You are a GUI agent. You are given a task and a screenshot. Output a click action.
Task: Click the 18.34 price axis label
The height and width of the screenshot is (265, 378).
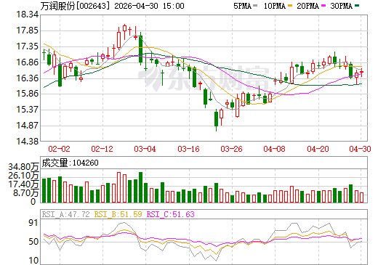click(27, 15)
